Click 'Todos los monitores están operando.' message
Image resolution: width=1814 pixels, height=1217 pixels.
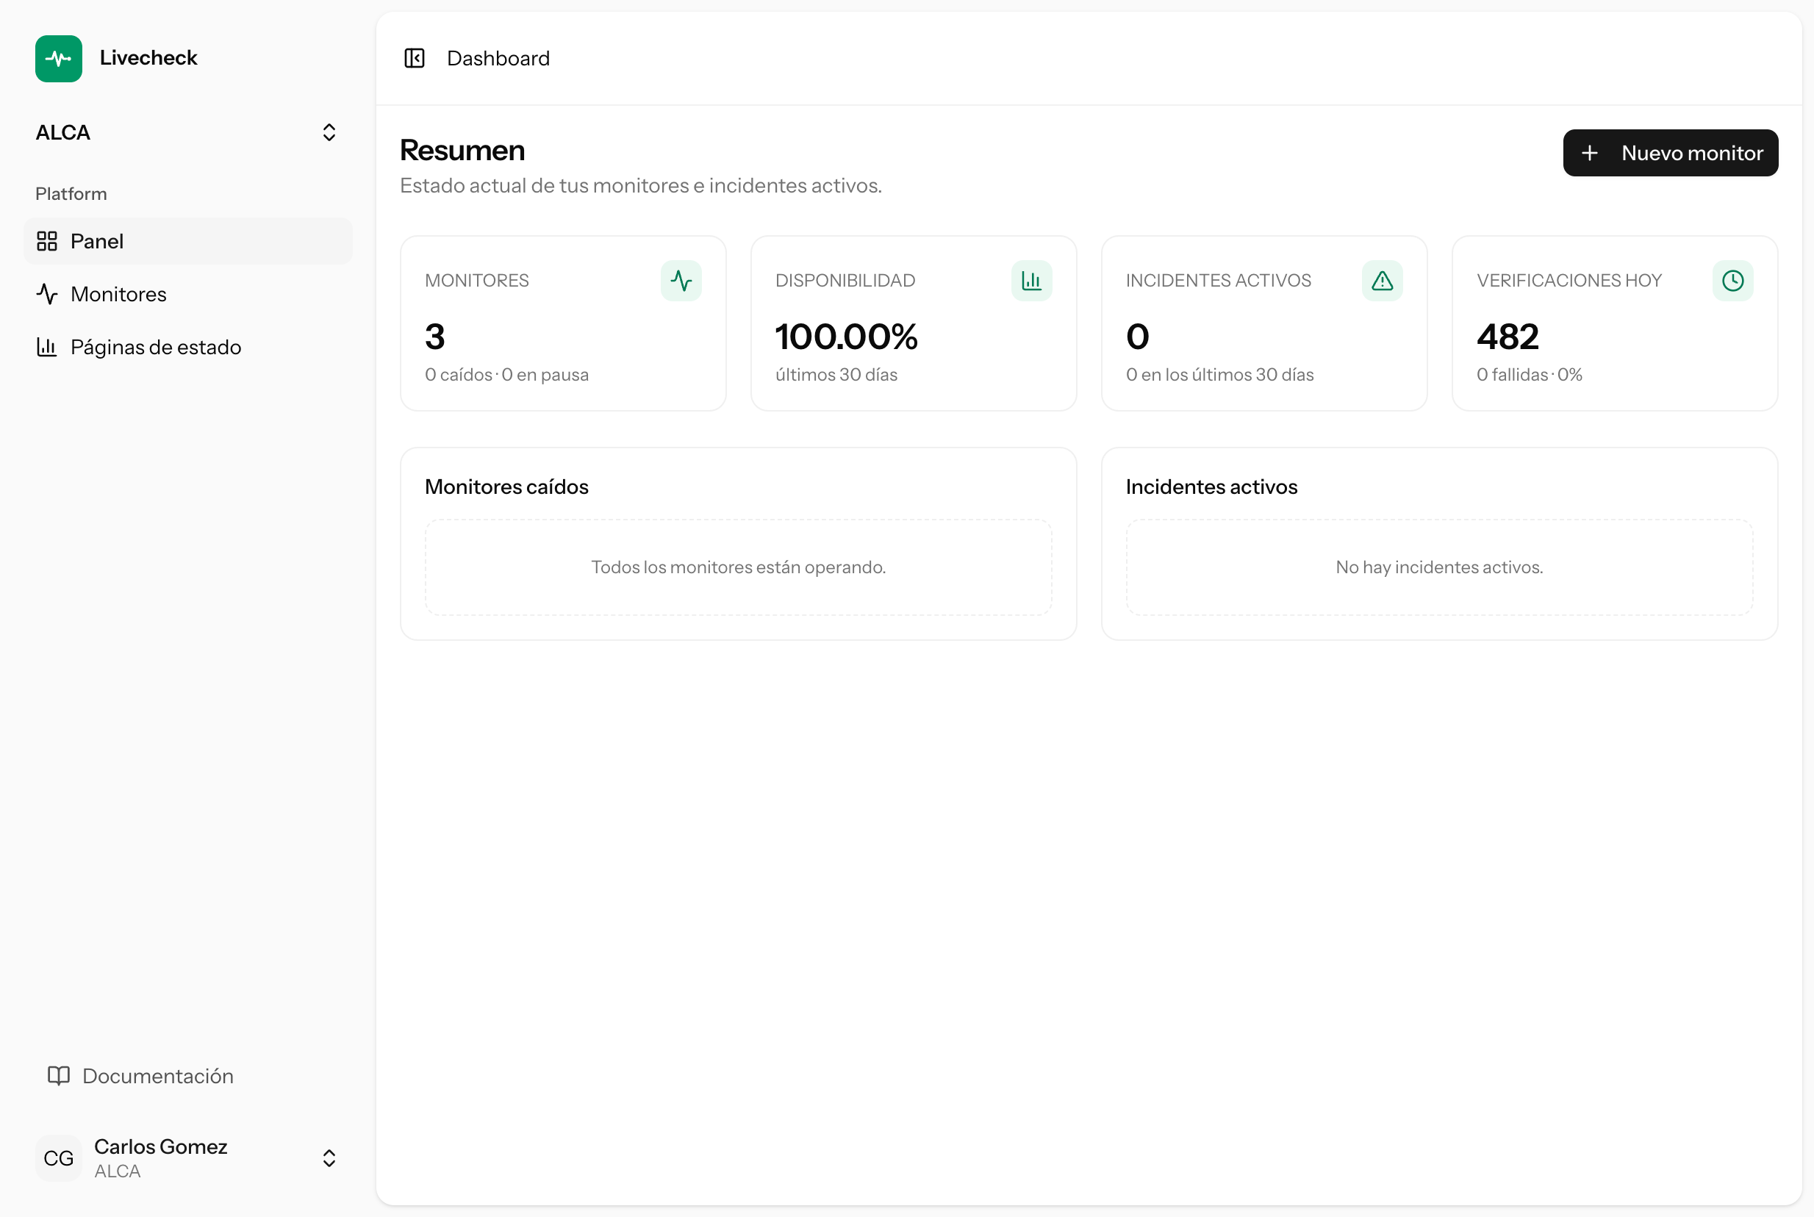click(x=738, y=567)
